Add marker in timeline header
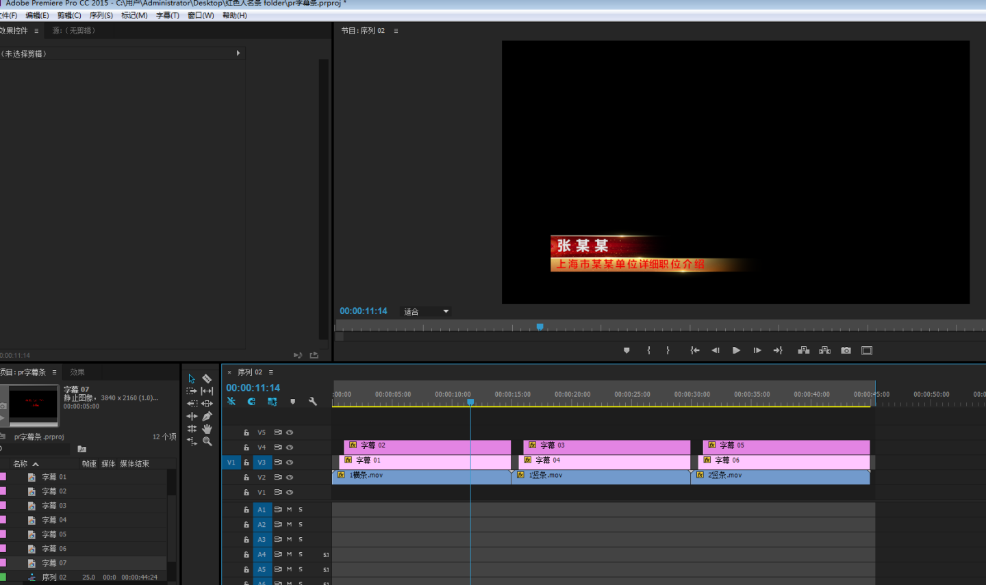986x585 pixels. (x=292, y=402)
